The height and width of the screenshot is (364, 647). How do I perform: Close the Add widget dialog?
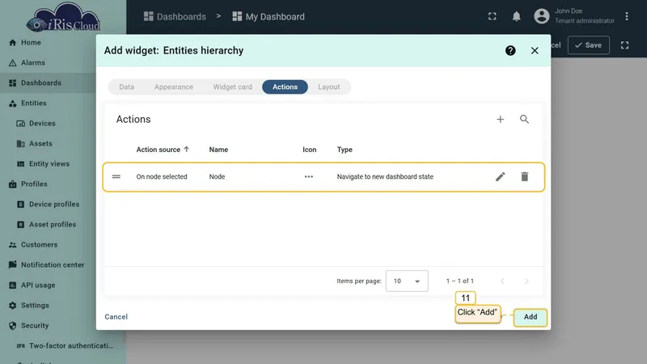click(535, 50)
